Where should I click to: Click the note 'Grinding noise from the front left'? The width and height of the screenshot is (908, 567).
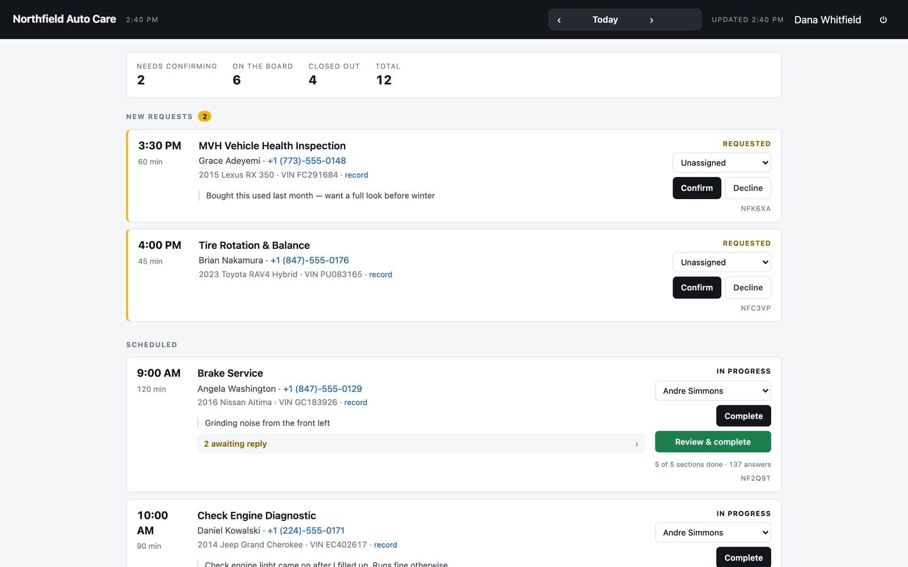pos(267,423)
